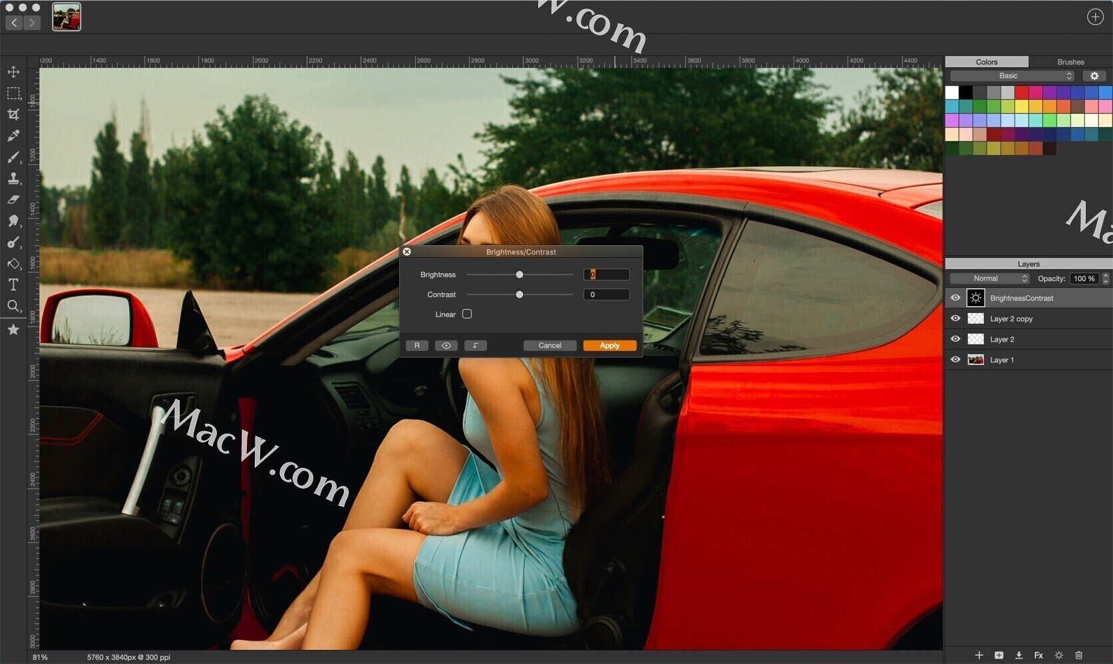This screenshot has height=664, width=1113.
Task: Click the Layer 1 car thumbnail
Action: coord(975,360)
